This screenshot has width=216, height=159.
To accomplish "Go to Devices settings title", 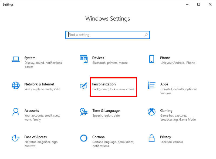I will pyautogui.click(x=98, y=58).
